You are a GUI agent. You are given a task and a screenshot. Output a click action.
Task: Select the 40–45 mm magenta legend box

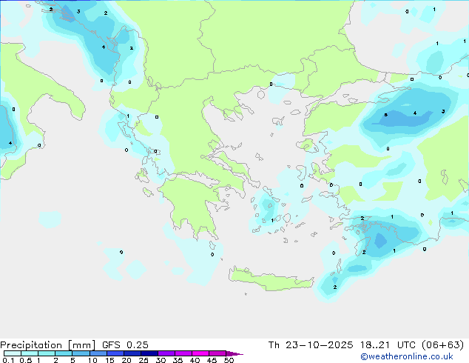coord(200,353)
